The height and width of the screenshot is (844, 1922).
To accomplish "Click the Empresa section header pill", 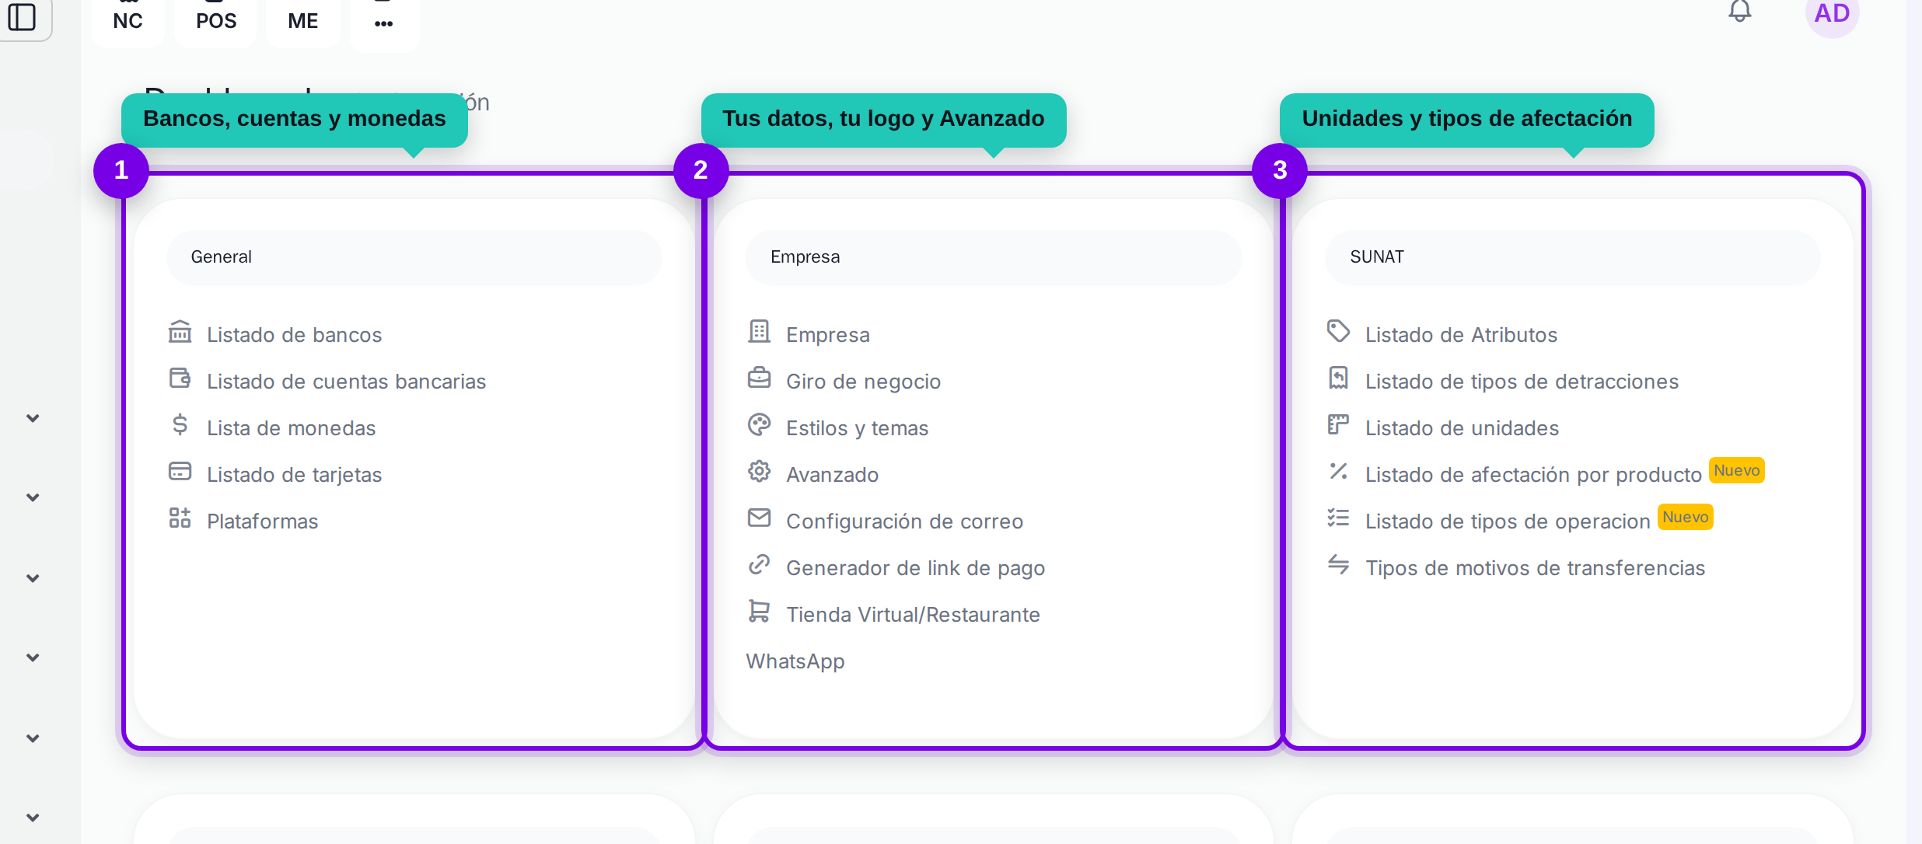I will [993, 257].
